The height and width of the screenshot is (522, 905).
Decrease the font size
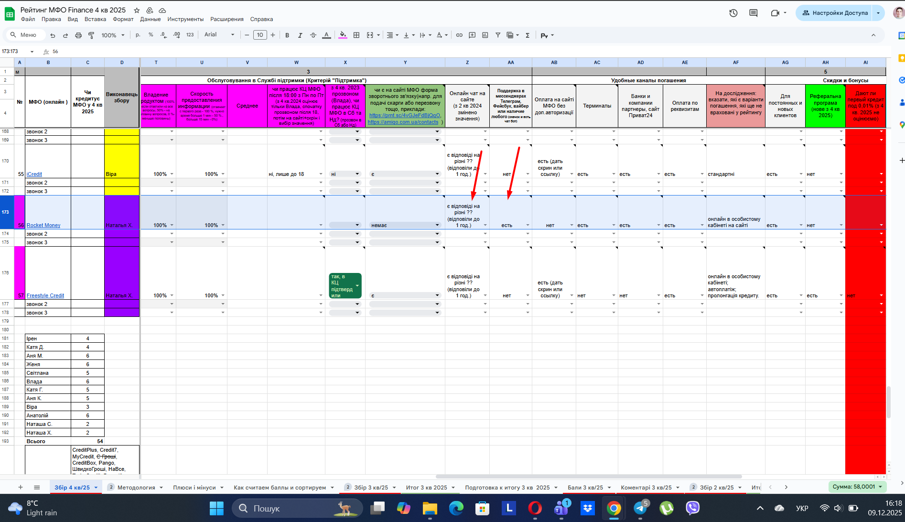point(247,35)
